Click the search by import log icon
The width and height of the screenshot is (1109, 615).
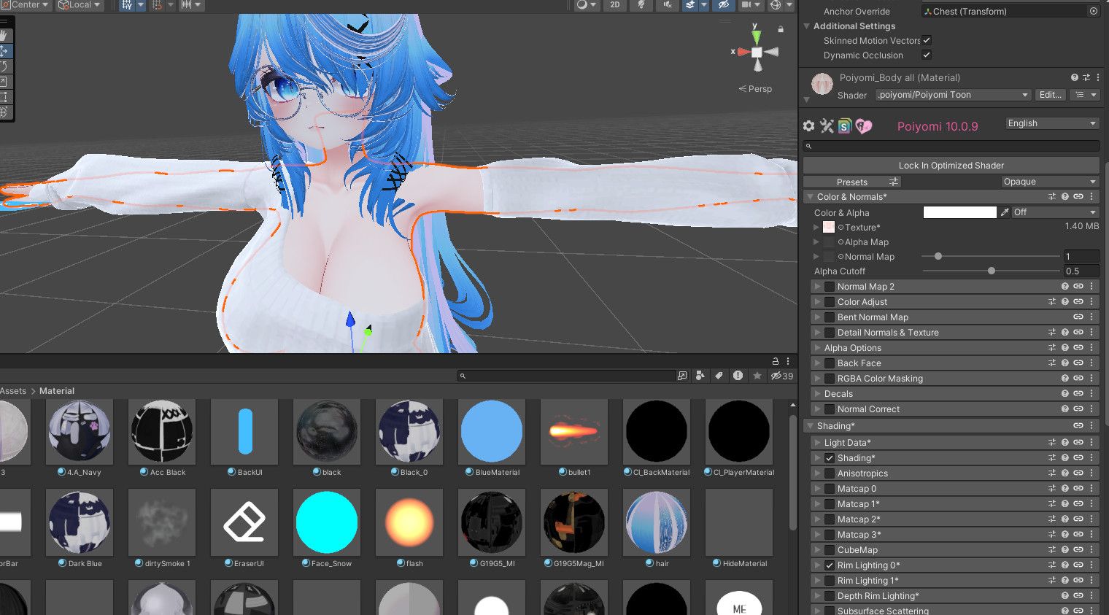tap(738, 376)
